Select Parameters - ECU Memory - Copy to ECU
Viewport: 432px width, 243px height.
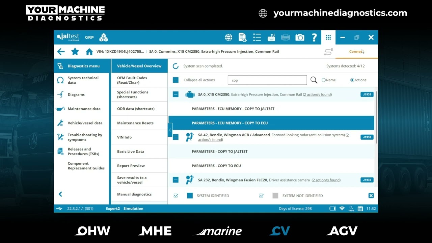(271, 123)
